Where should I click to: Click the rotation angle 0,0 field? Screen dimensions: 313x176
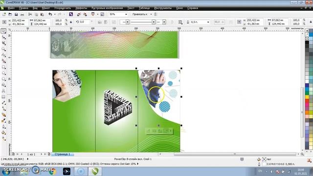[x=85, y=22]
